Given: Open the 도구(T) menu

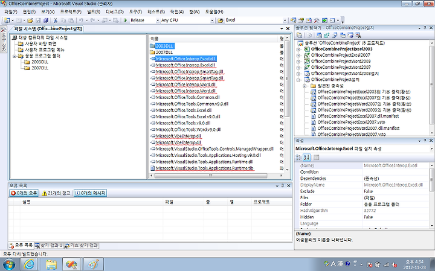Looking at the screenshot, I should coord(135,12).
